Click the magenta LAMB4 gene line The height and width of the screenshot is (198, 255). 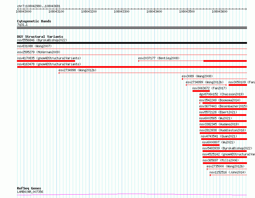[x=132, y=195]
